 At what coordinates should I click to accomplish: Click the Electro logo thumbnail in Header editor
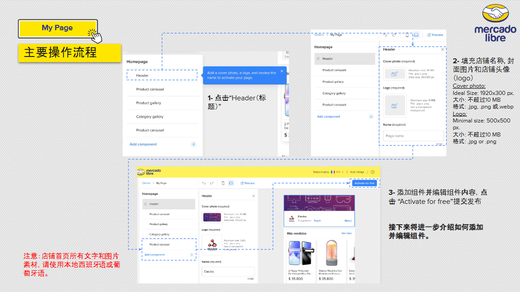[x=212, y=245]
